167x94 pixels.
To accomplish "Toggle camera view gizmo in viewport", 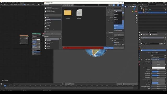I will [x=136, y=20].
